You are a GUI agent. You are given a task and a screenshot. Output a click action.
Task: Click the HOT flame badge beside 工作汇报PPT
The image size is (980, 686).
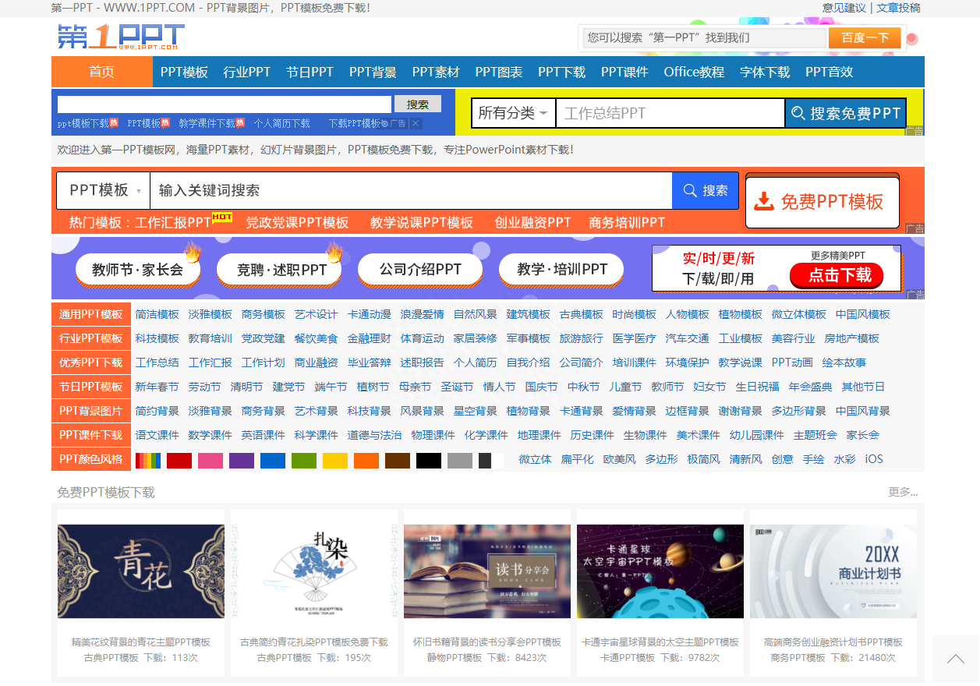pyautogui.click(x=223, y=217)
